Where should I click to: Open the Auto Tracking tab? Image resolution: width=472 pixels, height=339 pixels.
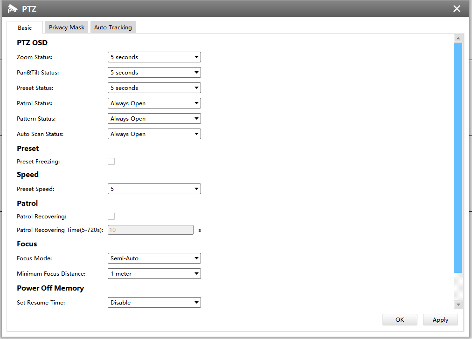point(113,27)
